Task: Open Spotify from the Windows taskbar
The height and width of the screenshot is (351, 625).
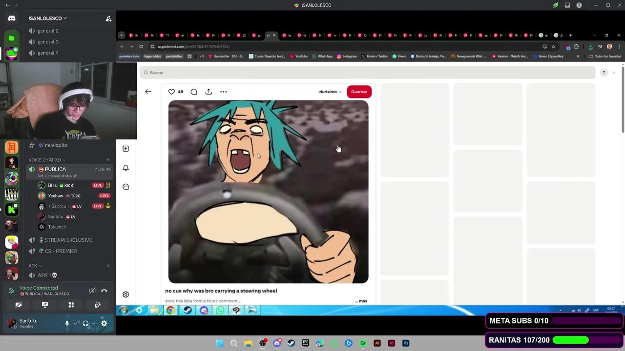Action: click(x=363, y=343)
